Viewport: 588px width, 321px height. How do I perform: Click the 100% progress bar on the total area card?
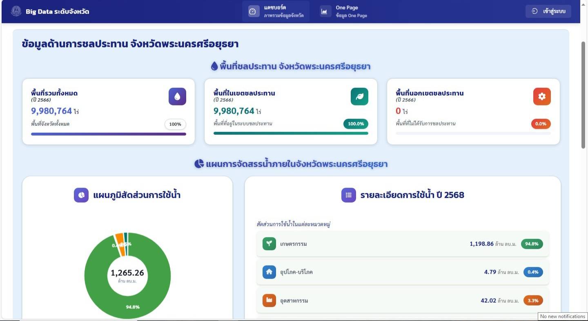[108, 134]
